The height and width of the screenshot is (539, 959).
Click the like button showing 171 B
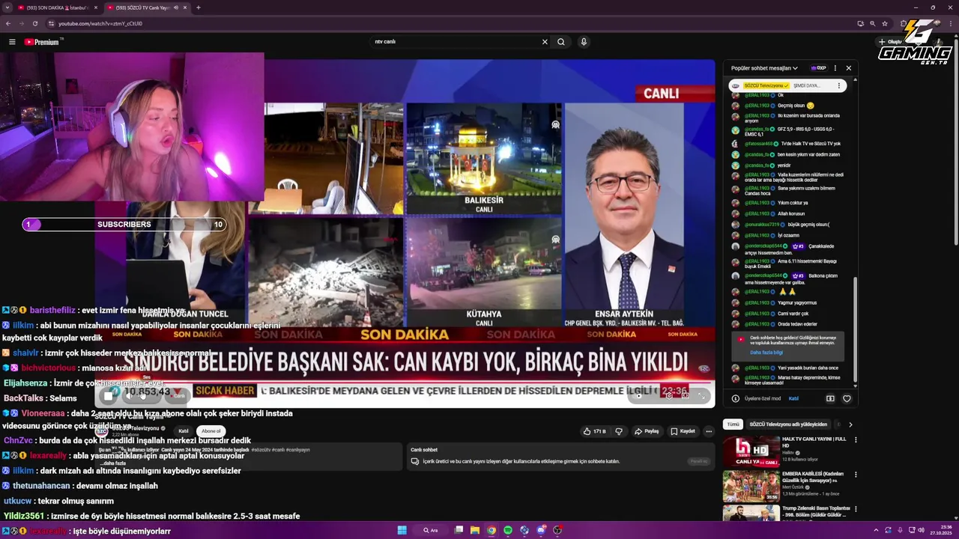[594, 431]
